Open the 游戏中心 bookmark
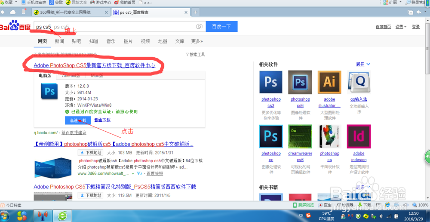 click(x=101, y=3)
